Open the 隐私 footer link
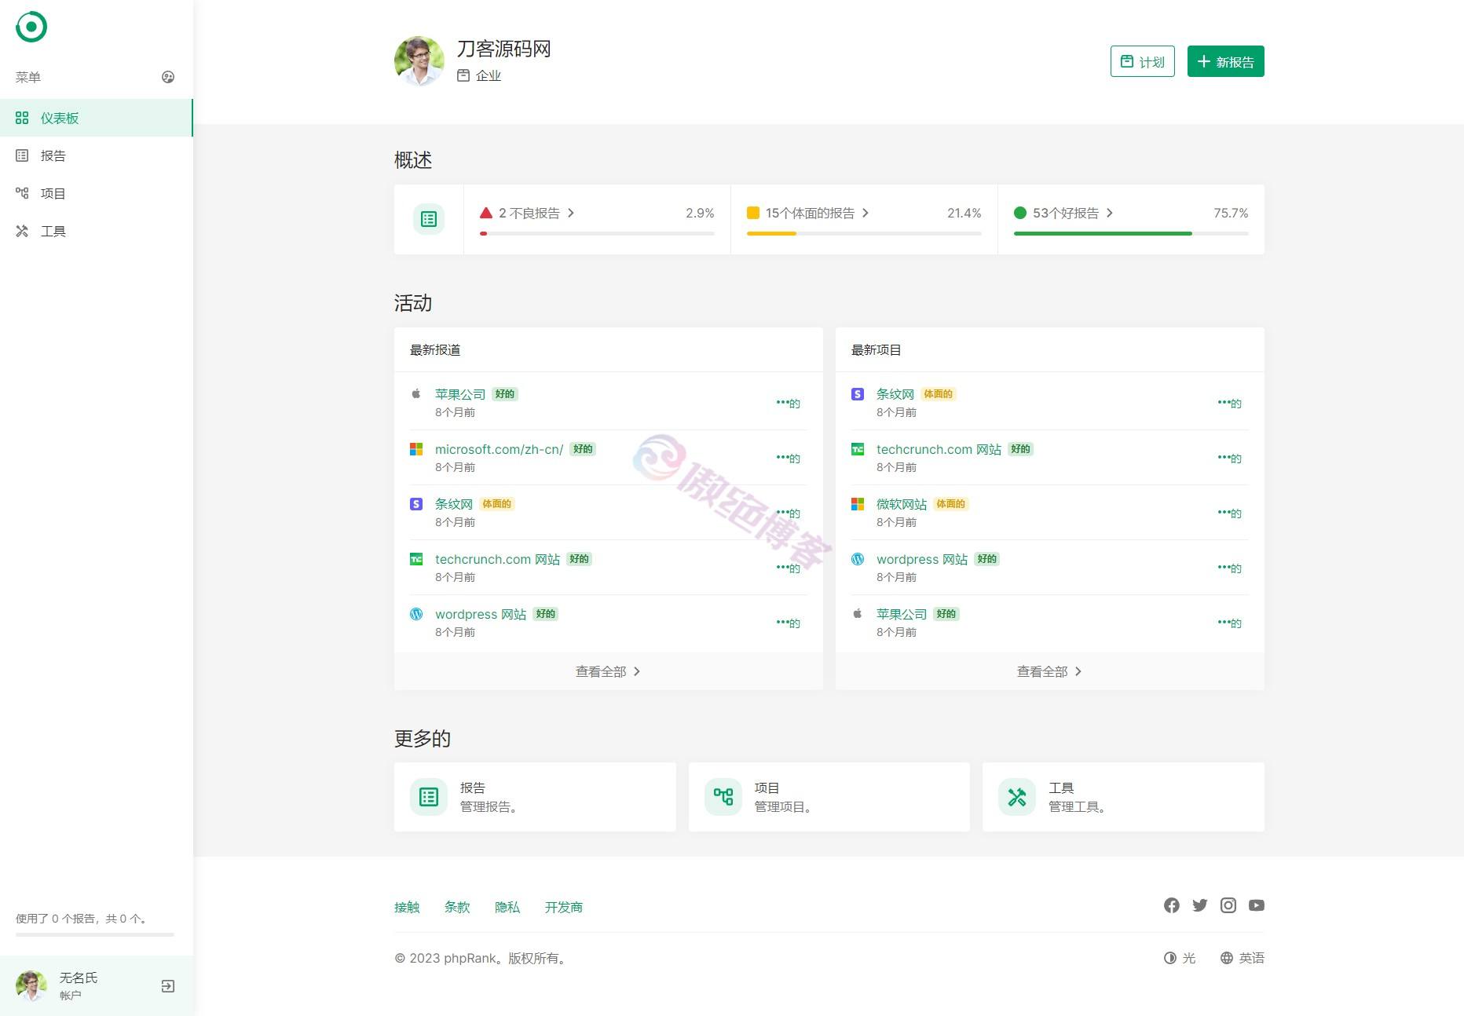 pyautogui.click(x=507, y=907)
